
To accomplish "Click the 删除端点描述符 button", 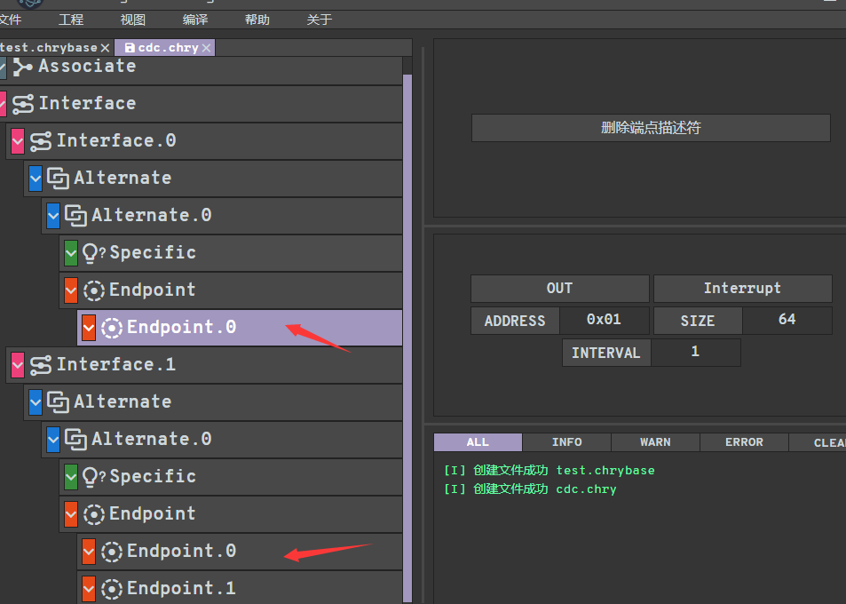I will [x=651, y=128].
